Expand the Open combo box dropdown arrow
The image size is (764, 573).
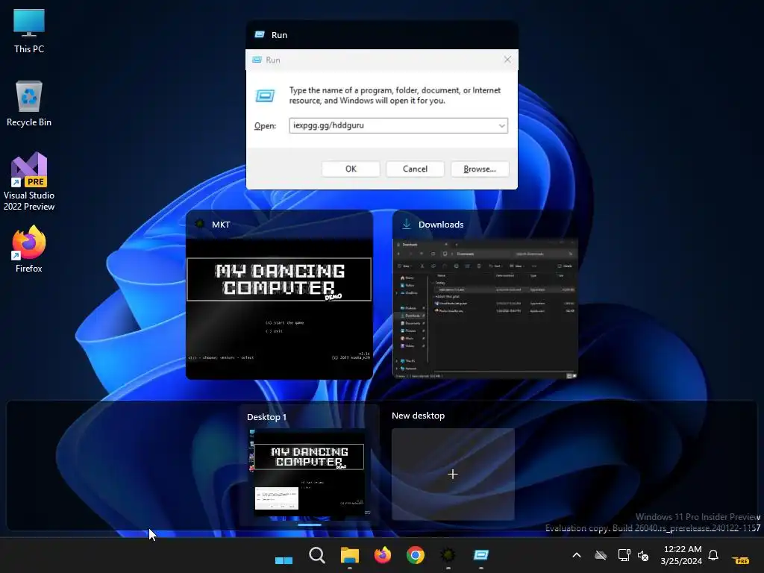click(502, 125)
